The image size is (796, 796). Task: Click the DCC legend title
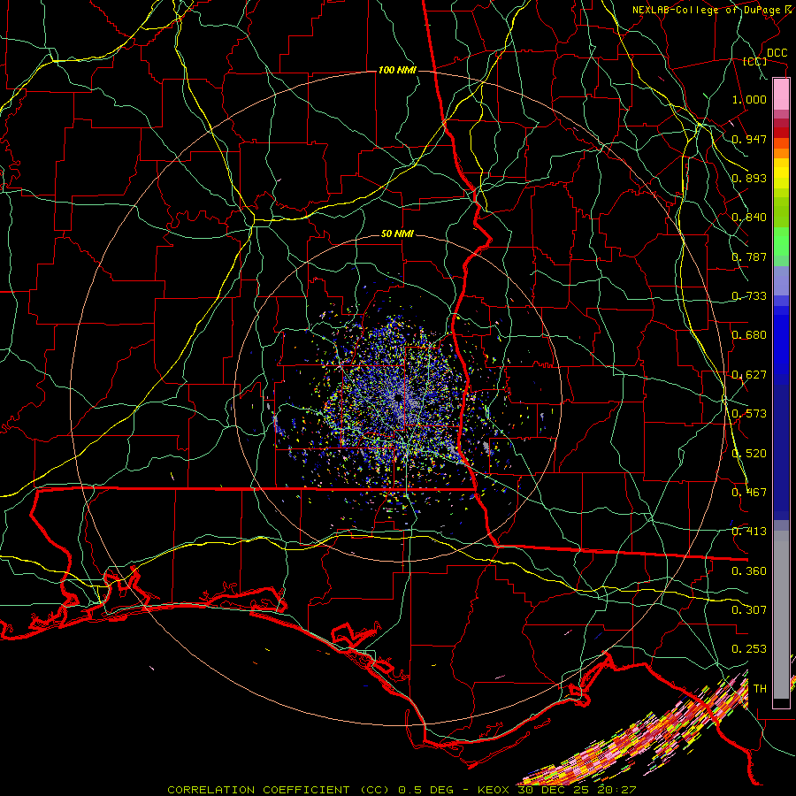pyautogui.click(x=777, y=53)
